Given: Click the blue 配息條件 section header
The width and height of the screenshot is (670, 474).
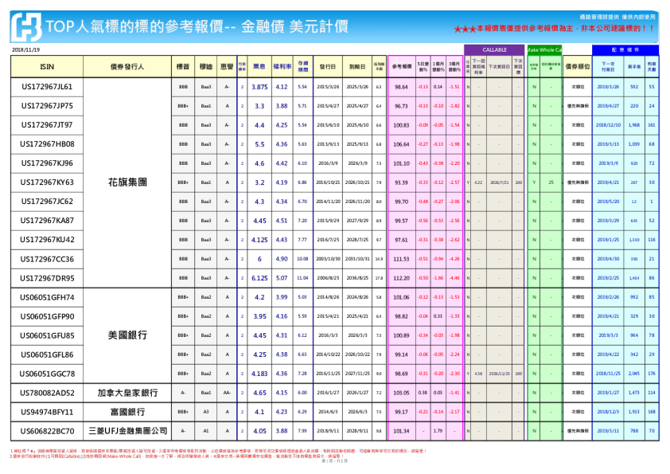Looking at the screenshot, I should pyautogui.click(x=625, y=50).
